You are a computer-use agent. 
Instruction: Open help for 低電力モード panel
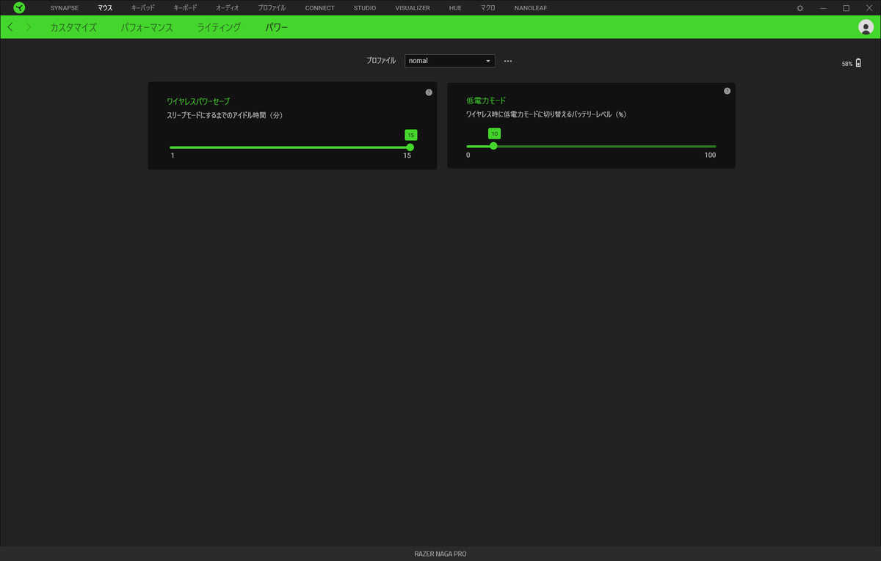click(x=727, y=91)
